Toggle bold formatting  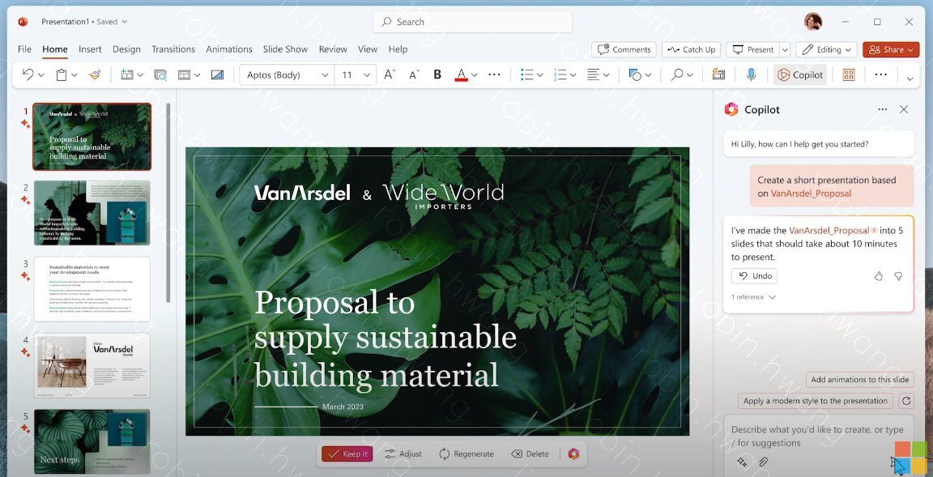click(437, 75)
